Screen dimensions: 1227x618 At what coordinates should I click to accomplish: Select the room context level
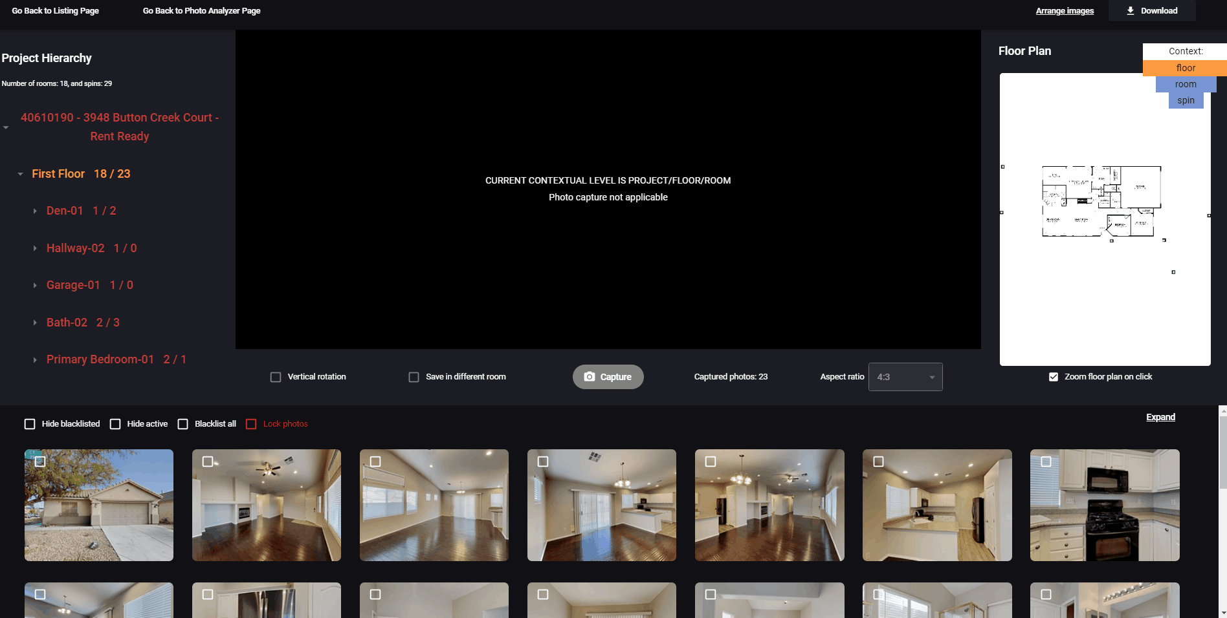point(1186,84)
